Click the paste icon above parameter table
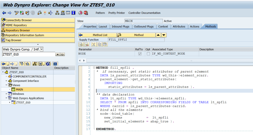Image resolution: width=253 pixels, height=135 pixels. (105, 44)
